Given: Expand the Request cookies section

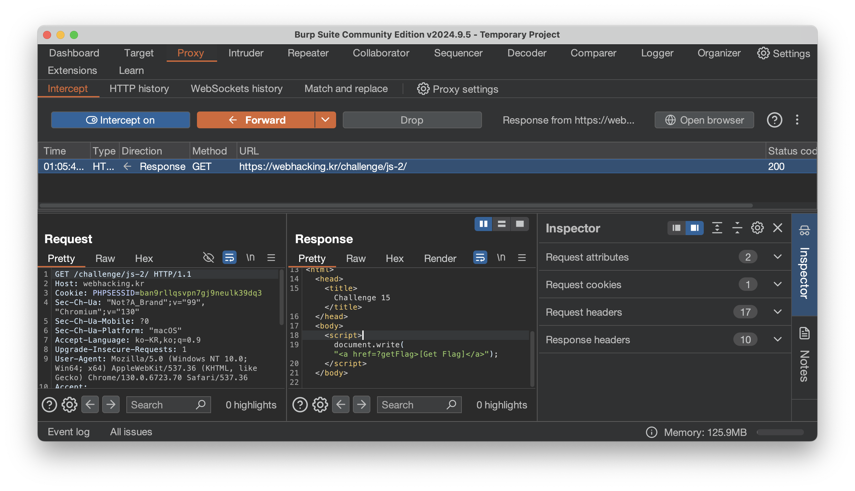Looking at the screenshot, I should click(777, 284).
